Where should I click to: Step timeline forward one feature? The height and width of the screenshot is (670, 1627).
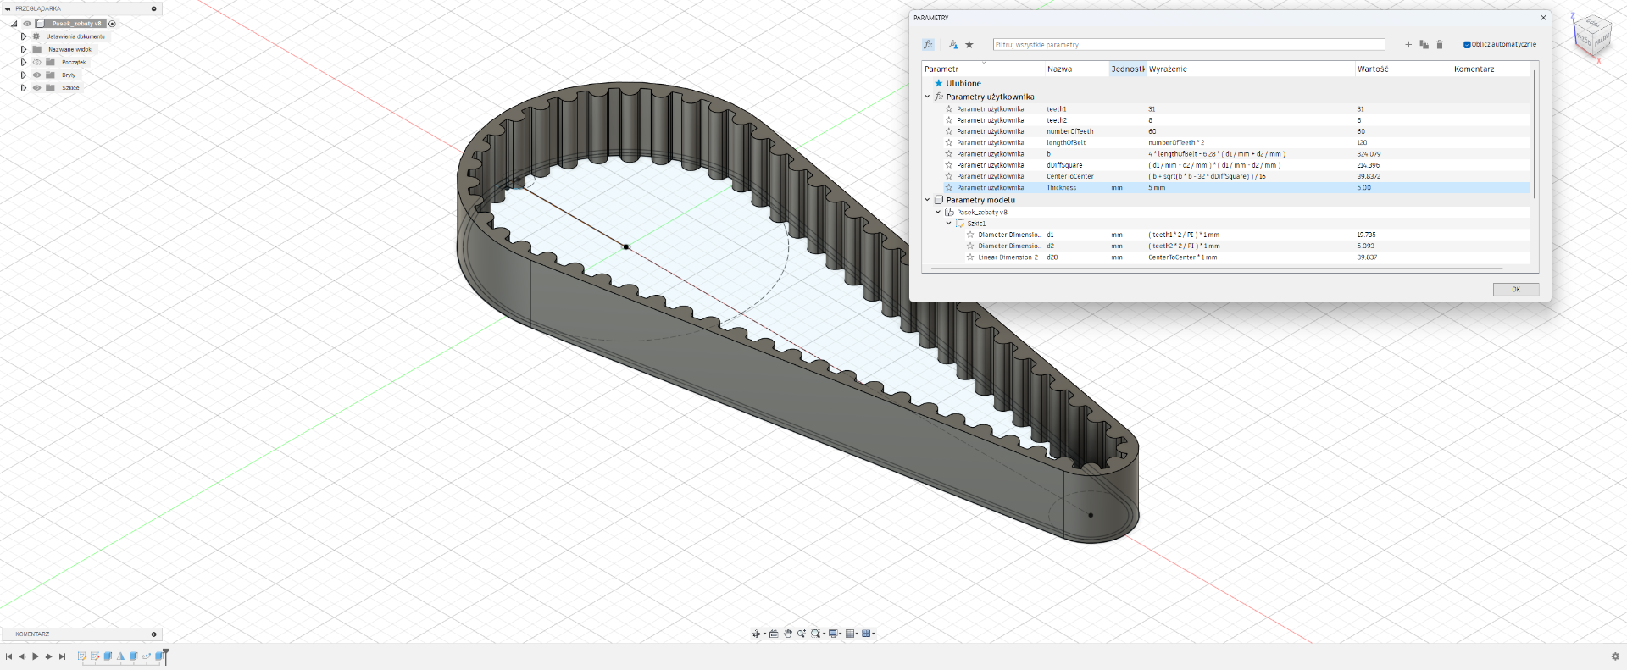point(48,656)
